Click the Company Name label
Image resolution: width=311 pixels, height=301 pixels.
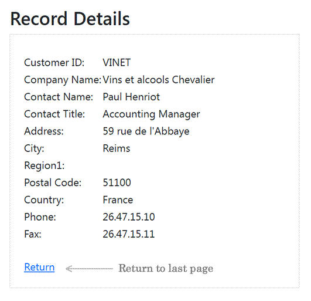click(63, 80)
